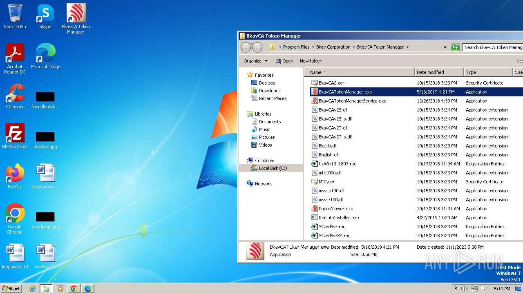
Task: Click the Search BkavCA Token Manager field
Action: (493, 47)
